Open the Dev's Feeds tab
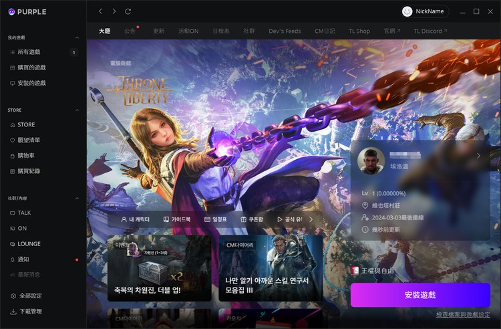The width and height of the screenshot is (501, 329). [285, 31]
